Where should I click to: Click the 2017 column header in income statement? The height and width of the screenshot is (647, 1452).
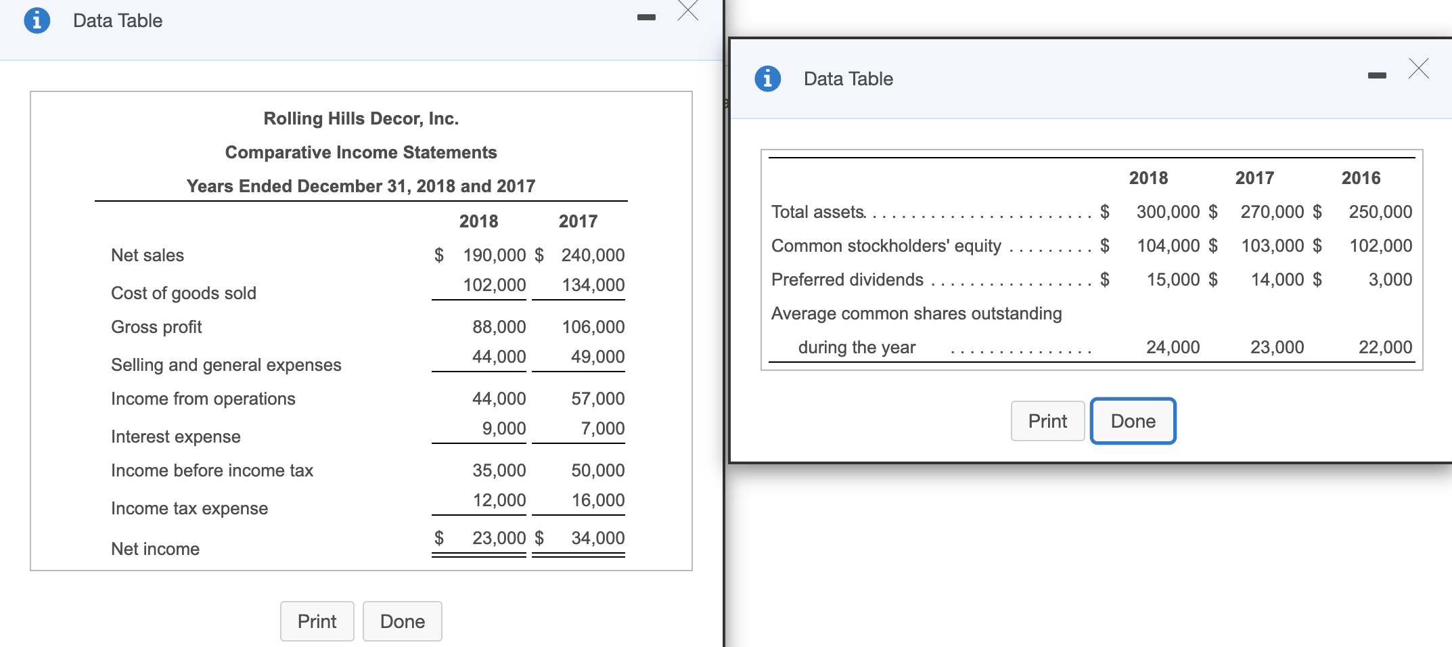tap(578, 221)
